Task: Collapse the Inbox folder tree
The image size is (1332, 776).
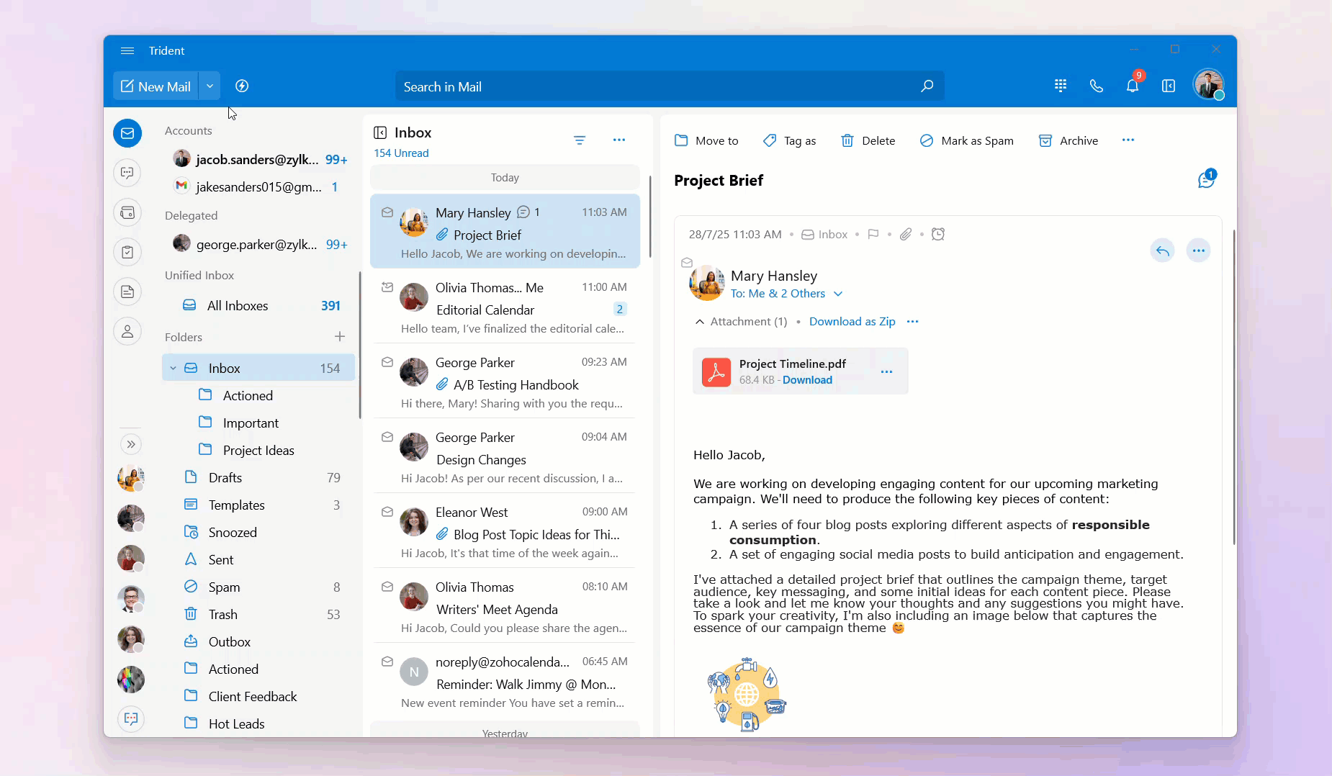Action: [x=173, y=368]
